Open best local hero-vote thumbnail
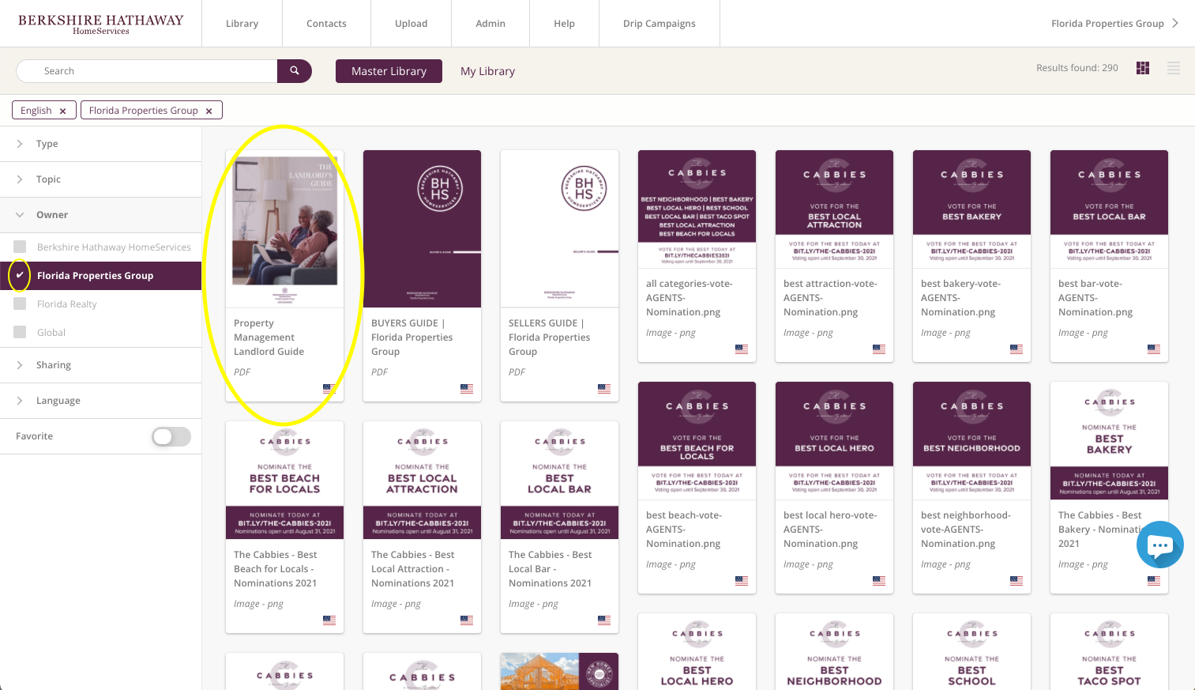This screenshot has width=1195, height=690. click(834, 440)
